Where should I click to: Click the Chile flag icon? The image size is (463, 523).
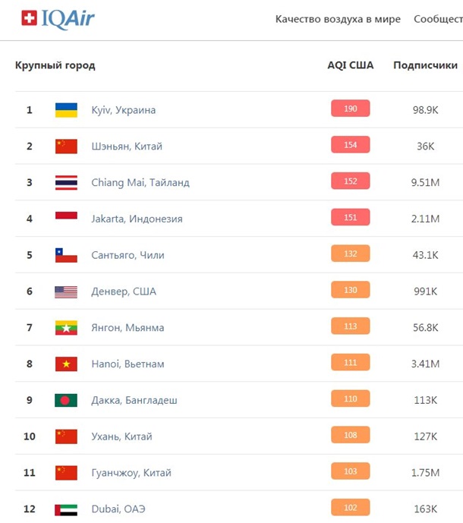[x=66, y=255]
